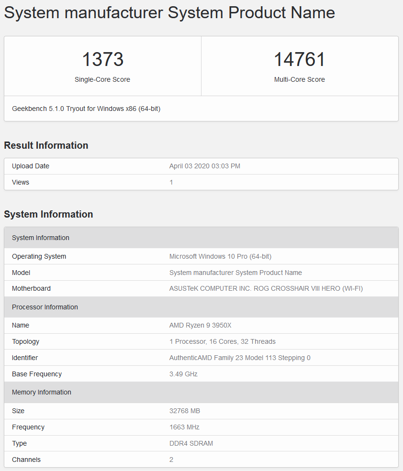Click the grey System Information table header
The height and width of the screenshot is (471, 403).
tap(201, 238)
